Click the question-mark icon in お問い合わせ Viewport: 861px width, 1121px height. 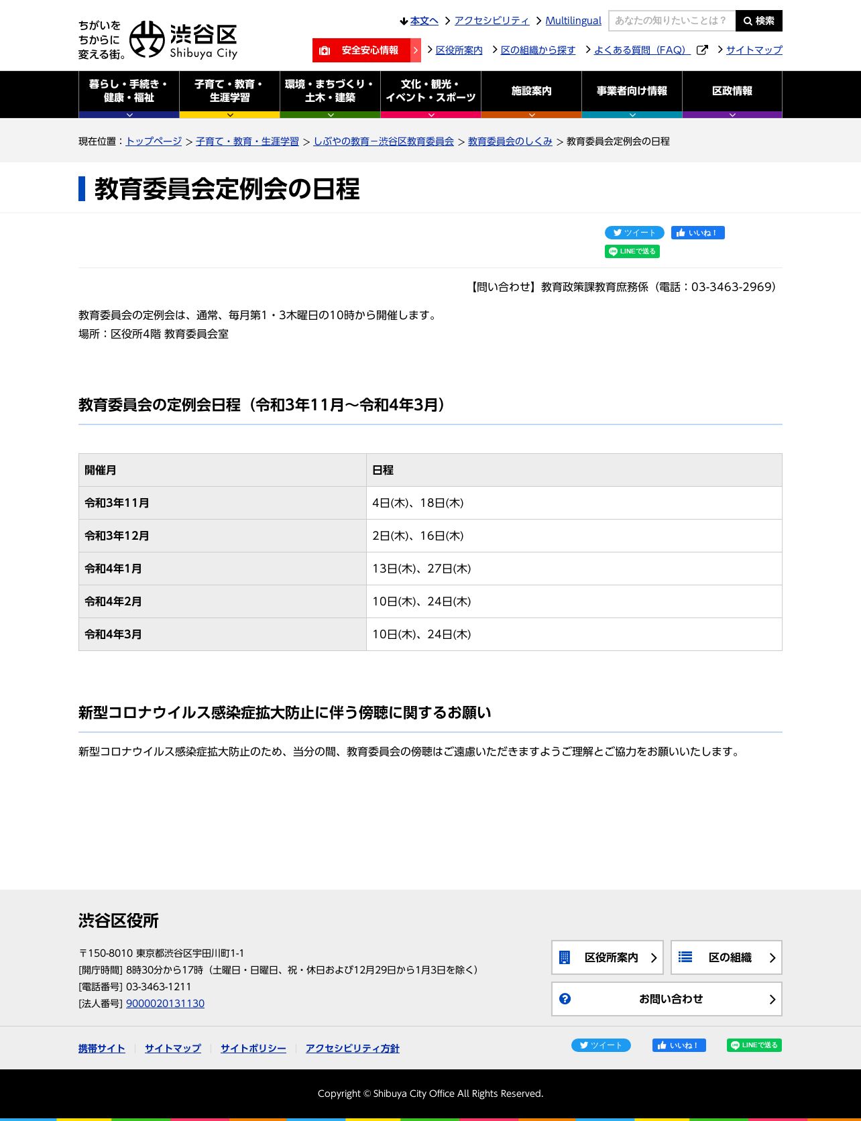(x=565, y=999)
